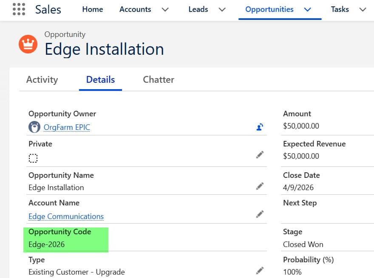Screen dimensions: 374x278
Task: Expand the Tasks nav dropdown chevron
Action: click(x=363, y=9)
